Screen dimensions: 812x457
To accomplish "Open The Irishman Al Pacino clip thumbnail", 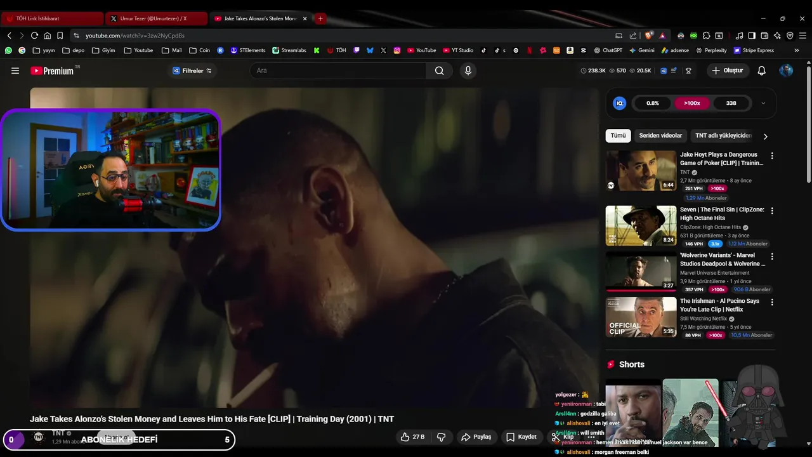I will [x=641, y=317].
